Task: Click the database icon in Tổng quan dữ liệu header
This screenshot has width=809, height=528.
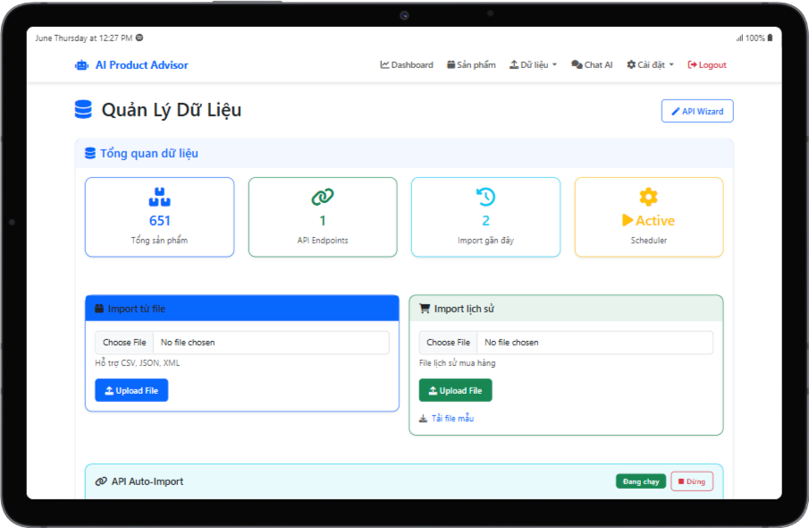Action: (90, 153)
